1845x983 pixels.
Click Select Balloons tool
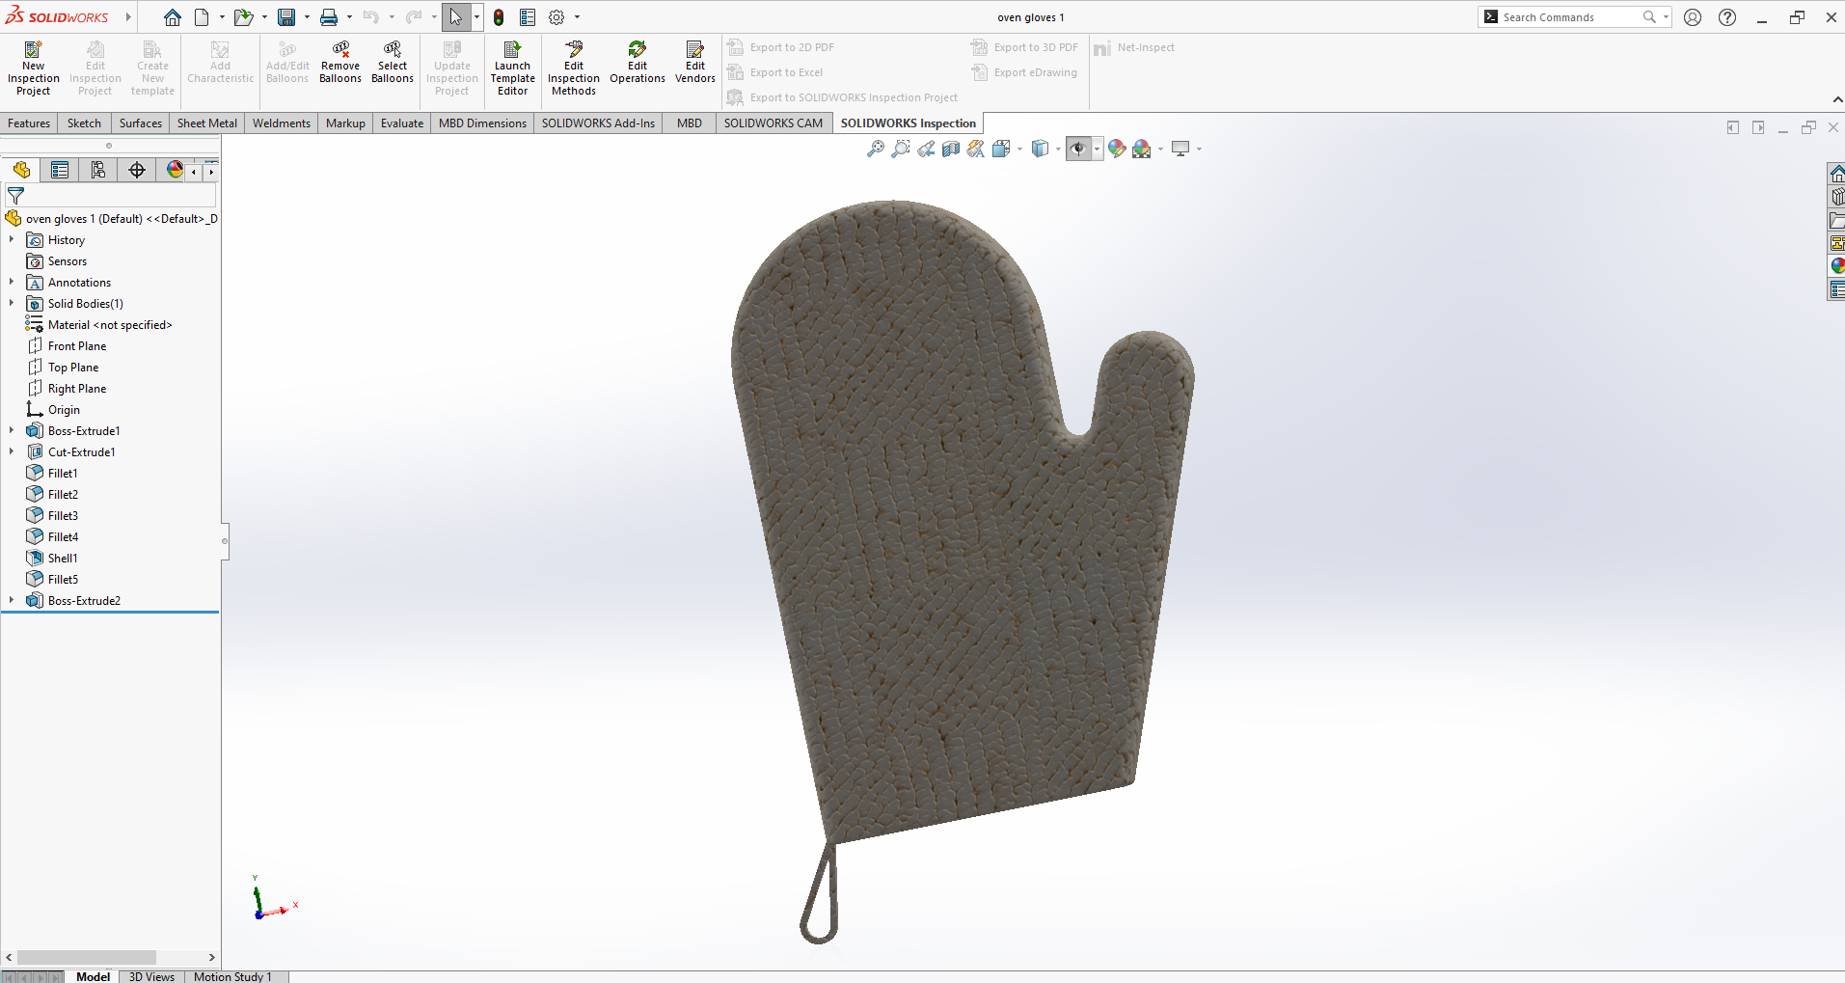point(393,62)
